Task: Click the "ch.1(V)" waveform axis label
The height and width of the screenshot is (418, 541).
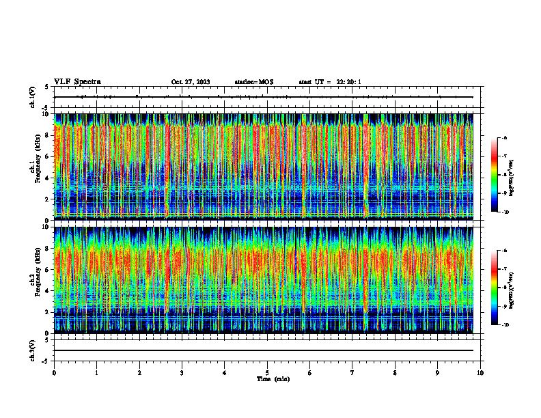Action: pyautogui.click(x=32, y=97)
